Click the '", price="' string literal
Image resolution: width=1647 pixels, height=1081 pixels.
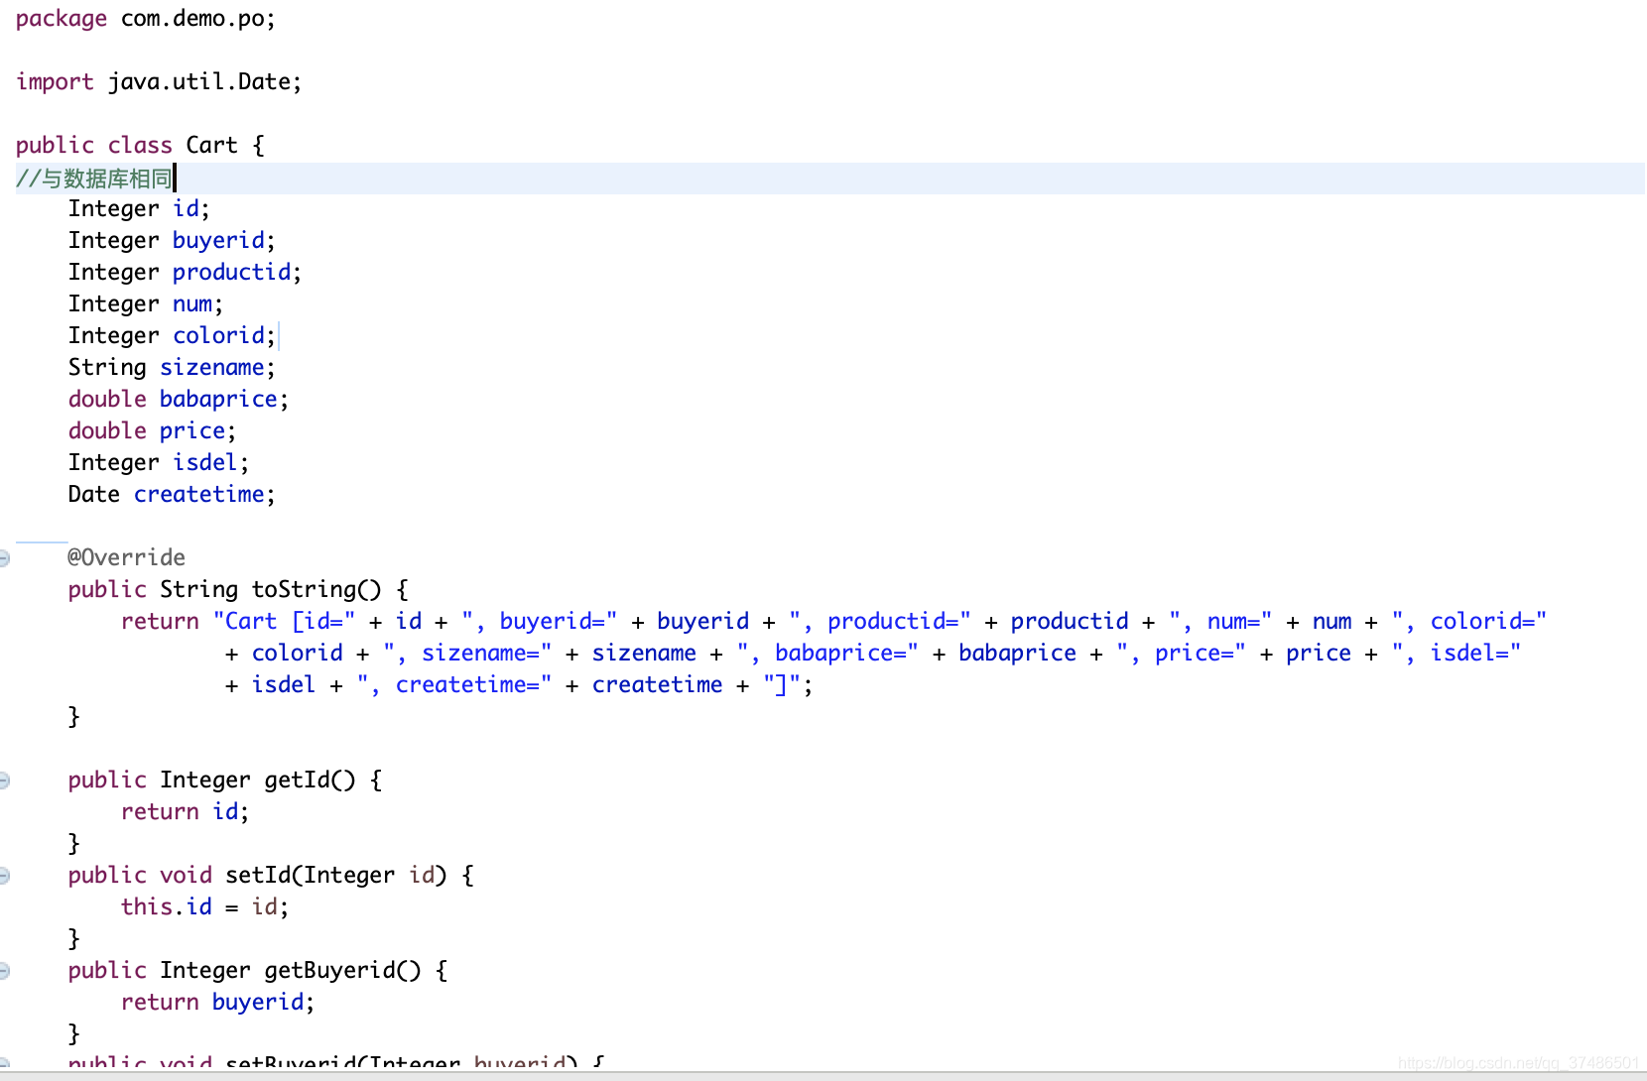pyautogui.click(x=1181, y=653)
